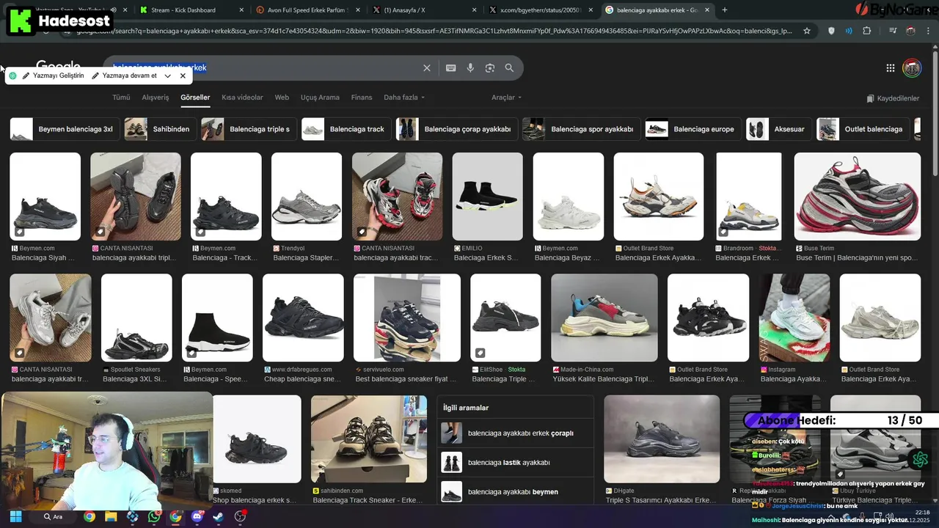The image size is (939, 528).
Task: Open Chrome media controls icon
Action: (893, 31)
